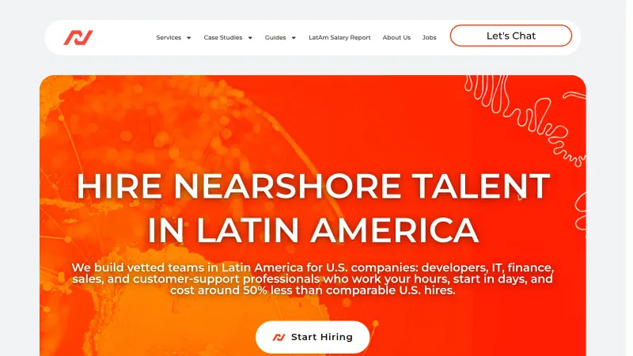633x356 pixels.
Task: Click the small logo icon inside Start Hiring
Action: (279, 337)
